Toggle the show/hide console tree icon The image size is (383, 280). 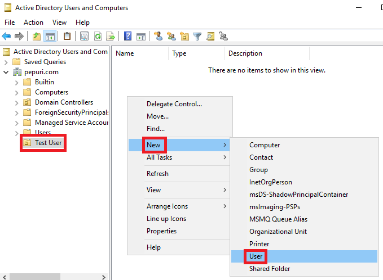[x=50, y=37]
